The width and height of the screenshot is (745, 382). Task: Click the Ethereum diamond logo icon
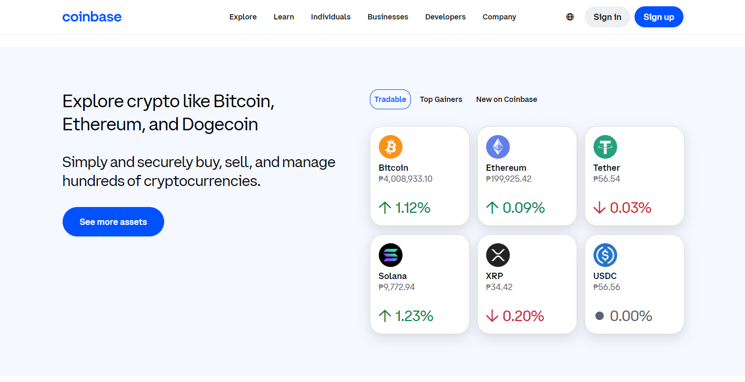pyautogui.click(x=498, y=147)
